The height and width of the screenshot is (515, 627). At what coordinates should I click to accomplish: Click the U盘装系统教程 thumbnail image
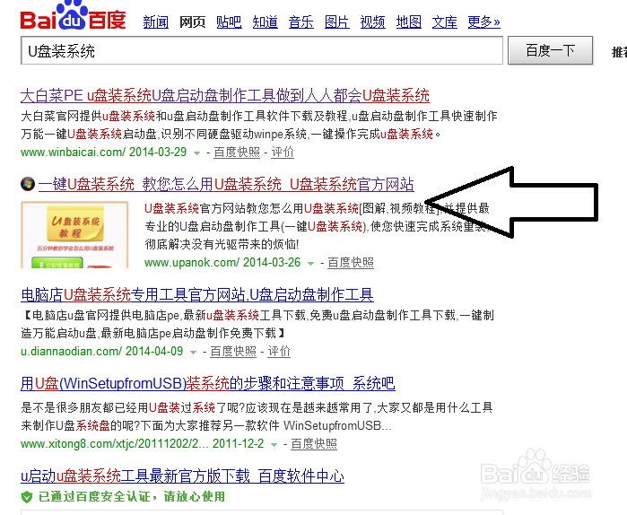pyautogui.click(x=74, y=235)
